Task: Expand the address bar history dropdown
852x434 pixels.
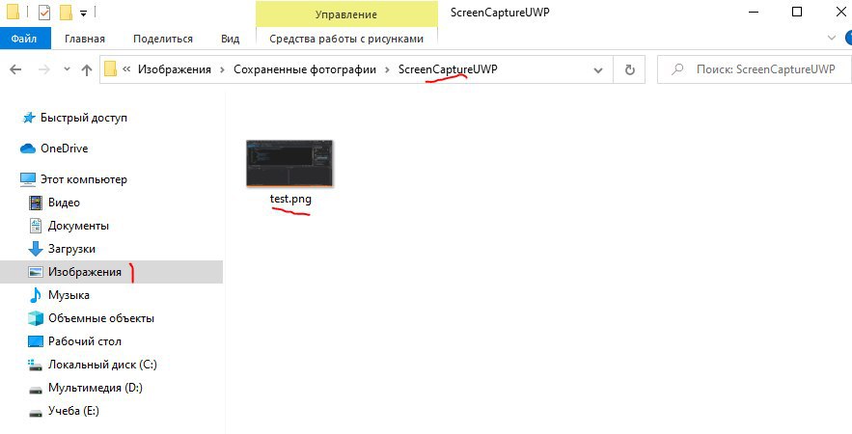Action: 598,69
